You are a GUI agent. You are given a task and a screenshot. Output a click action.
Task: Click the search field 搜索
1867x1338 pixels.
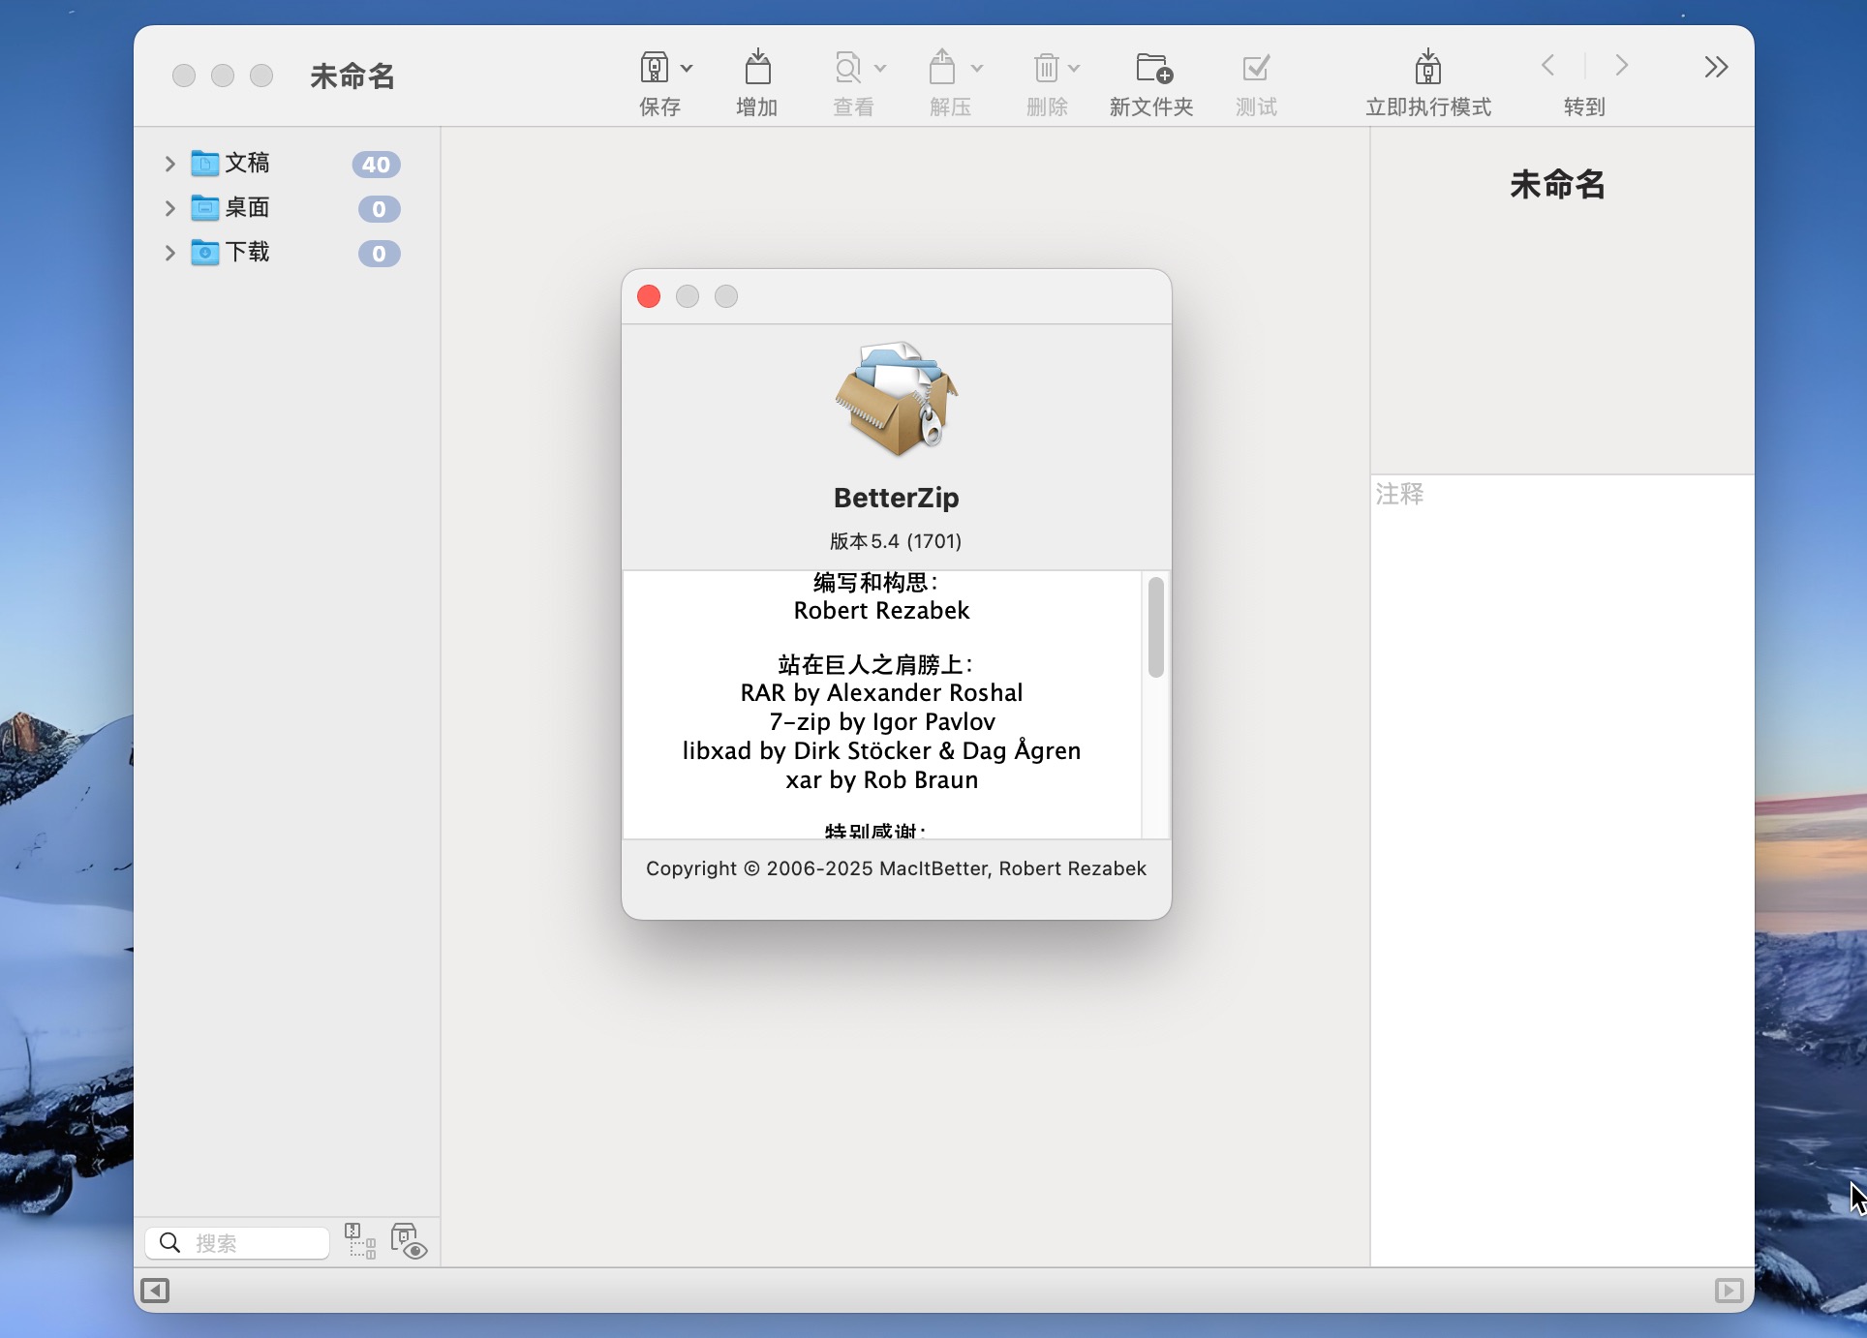(x=237, y=1242)
